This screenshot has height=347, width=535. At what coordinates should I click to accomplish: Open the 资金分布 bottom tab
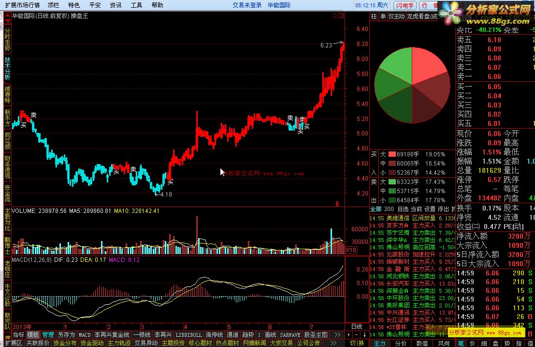pyautogui.click(x=65, y=343)
